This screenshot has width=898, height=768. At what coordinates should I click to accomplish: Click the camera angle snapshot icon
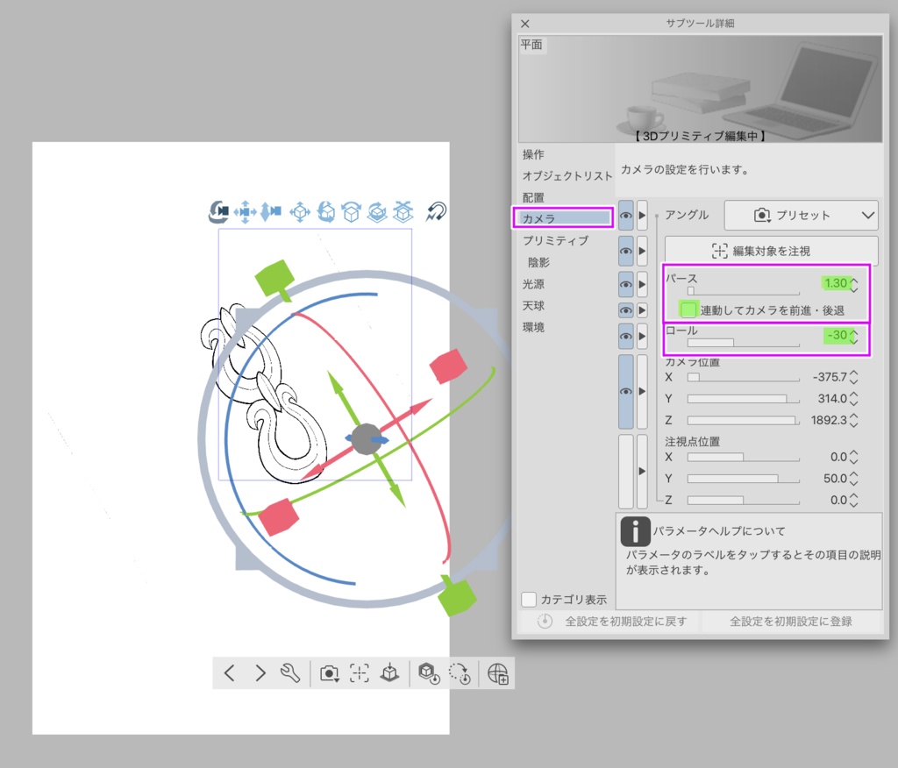point(331,672)
